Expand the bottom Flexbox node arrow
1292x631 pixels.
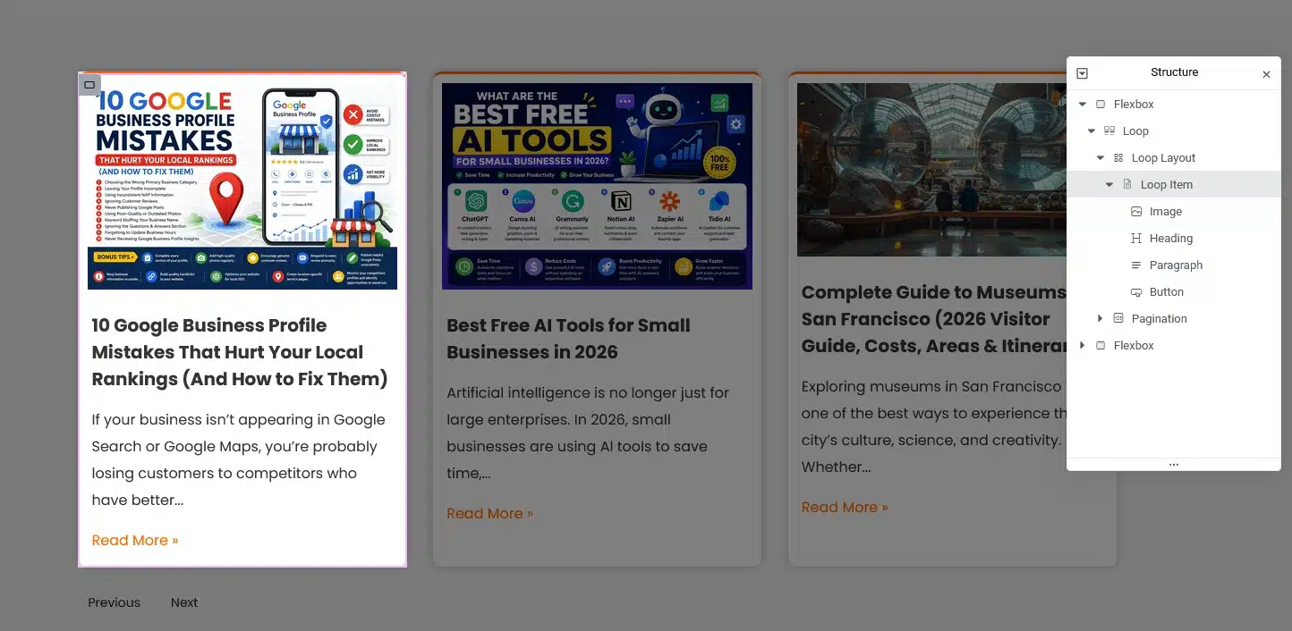(x=1083, y=346)
